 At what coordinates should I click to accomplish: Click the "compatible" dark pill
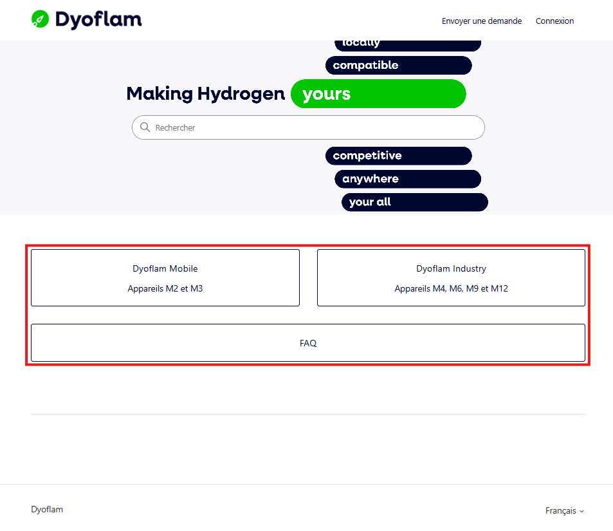click(x=398, y=66)
